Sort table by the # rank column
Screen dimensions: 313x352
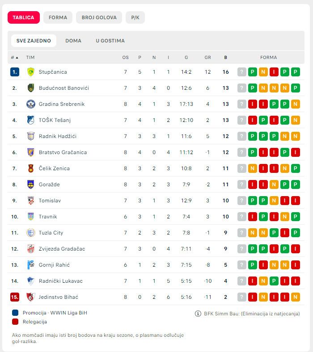(14, 58)
